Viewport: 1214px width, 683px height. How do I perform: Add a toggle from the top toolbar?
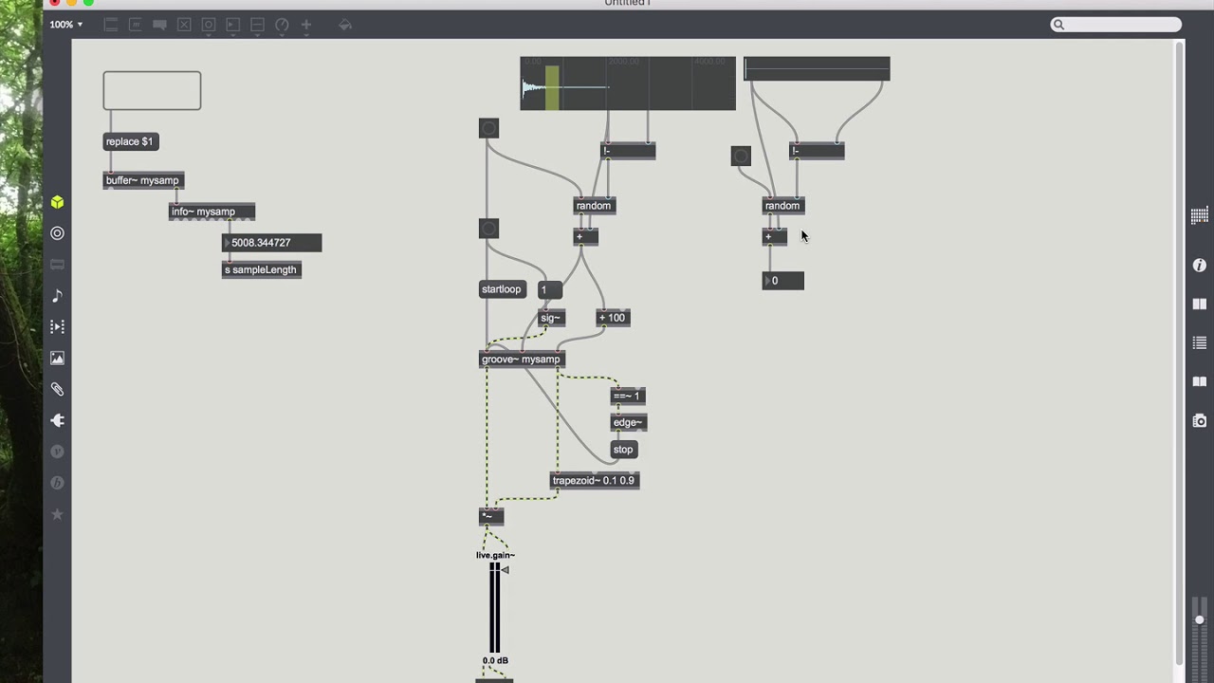[184, 25]
